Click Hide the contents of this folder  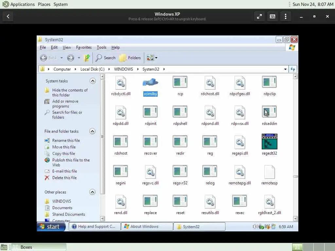[70, 92]
